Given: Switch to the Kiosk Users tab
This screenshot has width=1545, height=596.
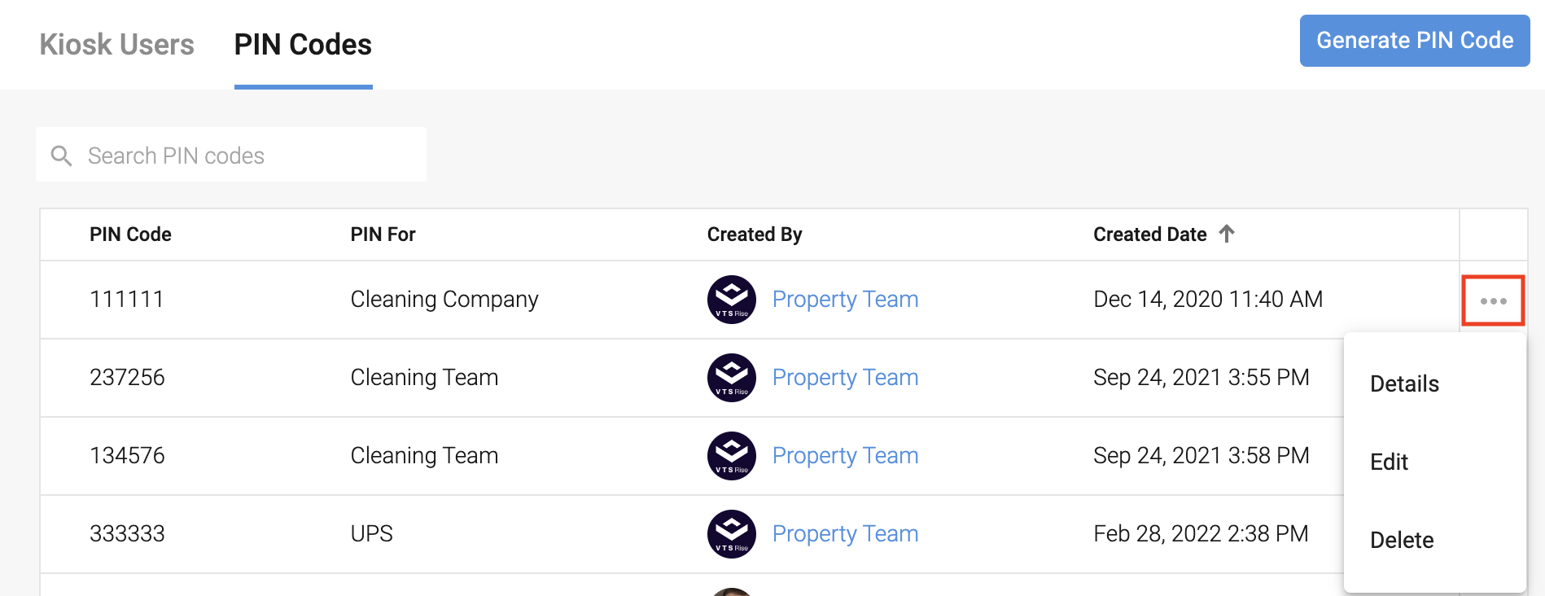Looking at the screenshot, I should [116, 44].
